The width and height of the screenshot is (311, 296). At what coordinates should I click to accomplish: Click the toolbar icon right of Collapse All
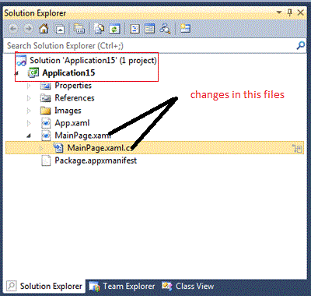click(x=79, y=28)
